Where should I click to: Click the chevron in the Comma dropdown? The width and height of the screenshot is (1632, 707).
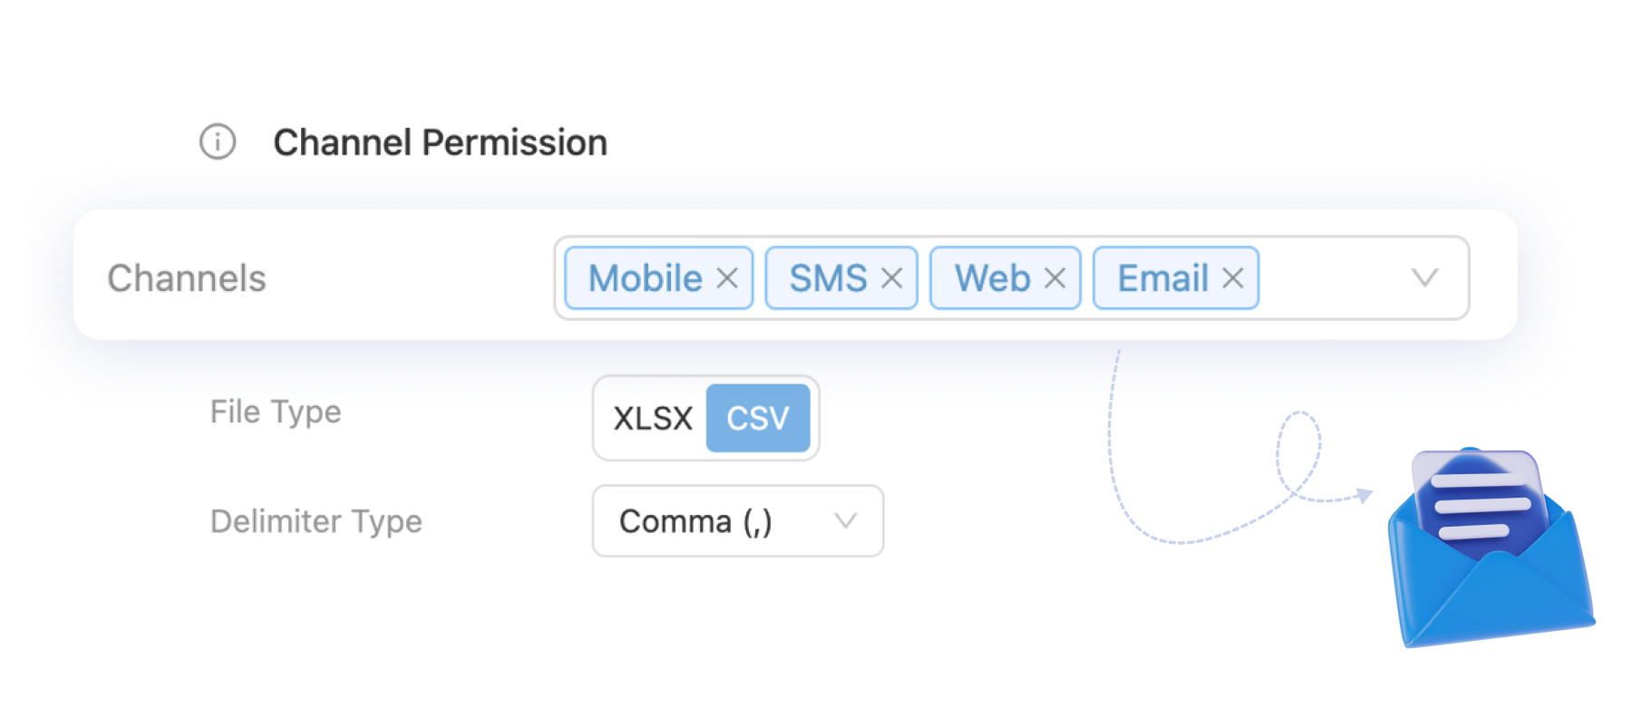pyautogui.click(x=845, y=521)
